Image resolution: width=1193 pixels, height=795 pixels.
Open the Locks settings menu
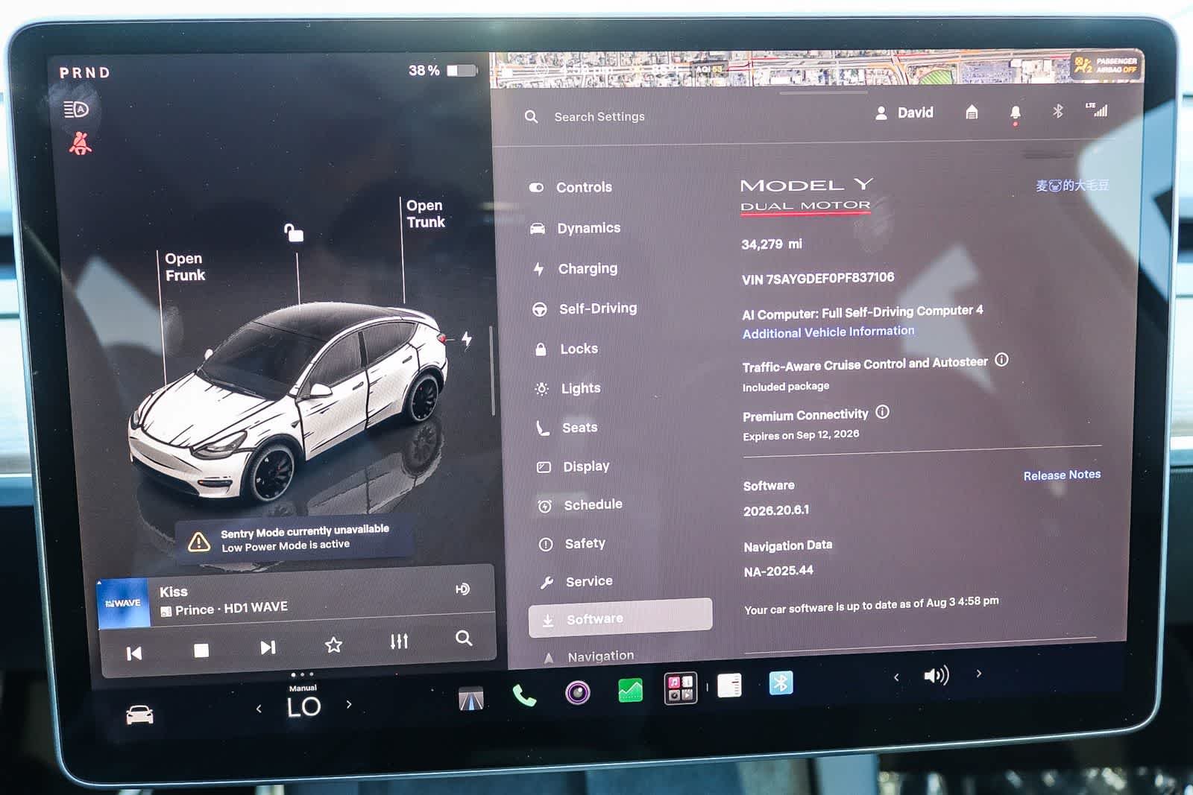pos(567,349)
